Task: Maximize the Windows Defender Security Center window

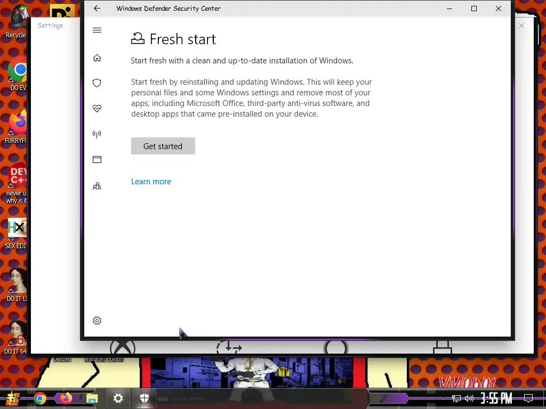Action: [x=474, y=9]
